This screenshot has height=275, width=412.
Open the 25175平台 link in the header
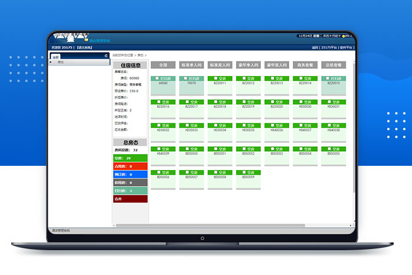click(329, 48)
